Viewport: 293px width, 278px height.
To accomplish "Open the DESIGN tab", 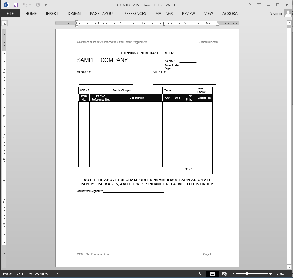I will [74, 14].
